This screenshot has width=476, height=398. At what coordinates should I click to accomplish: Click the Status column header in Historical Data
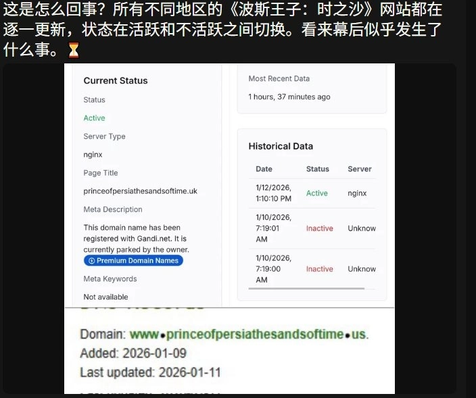(x=317, y=169)
